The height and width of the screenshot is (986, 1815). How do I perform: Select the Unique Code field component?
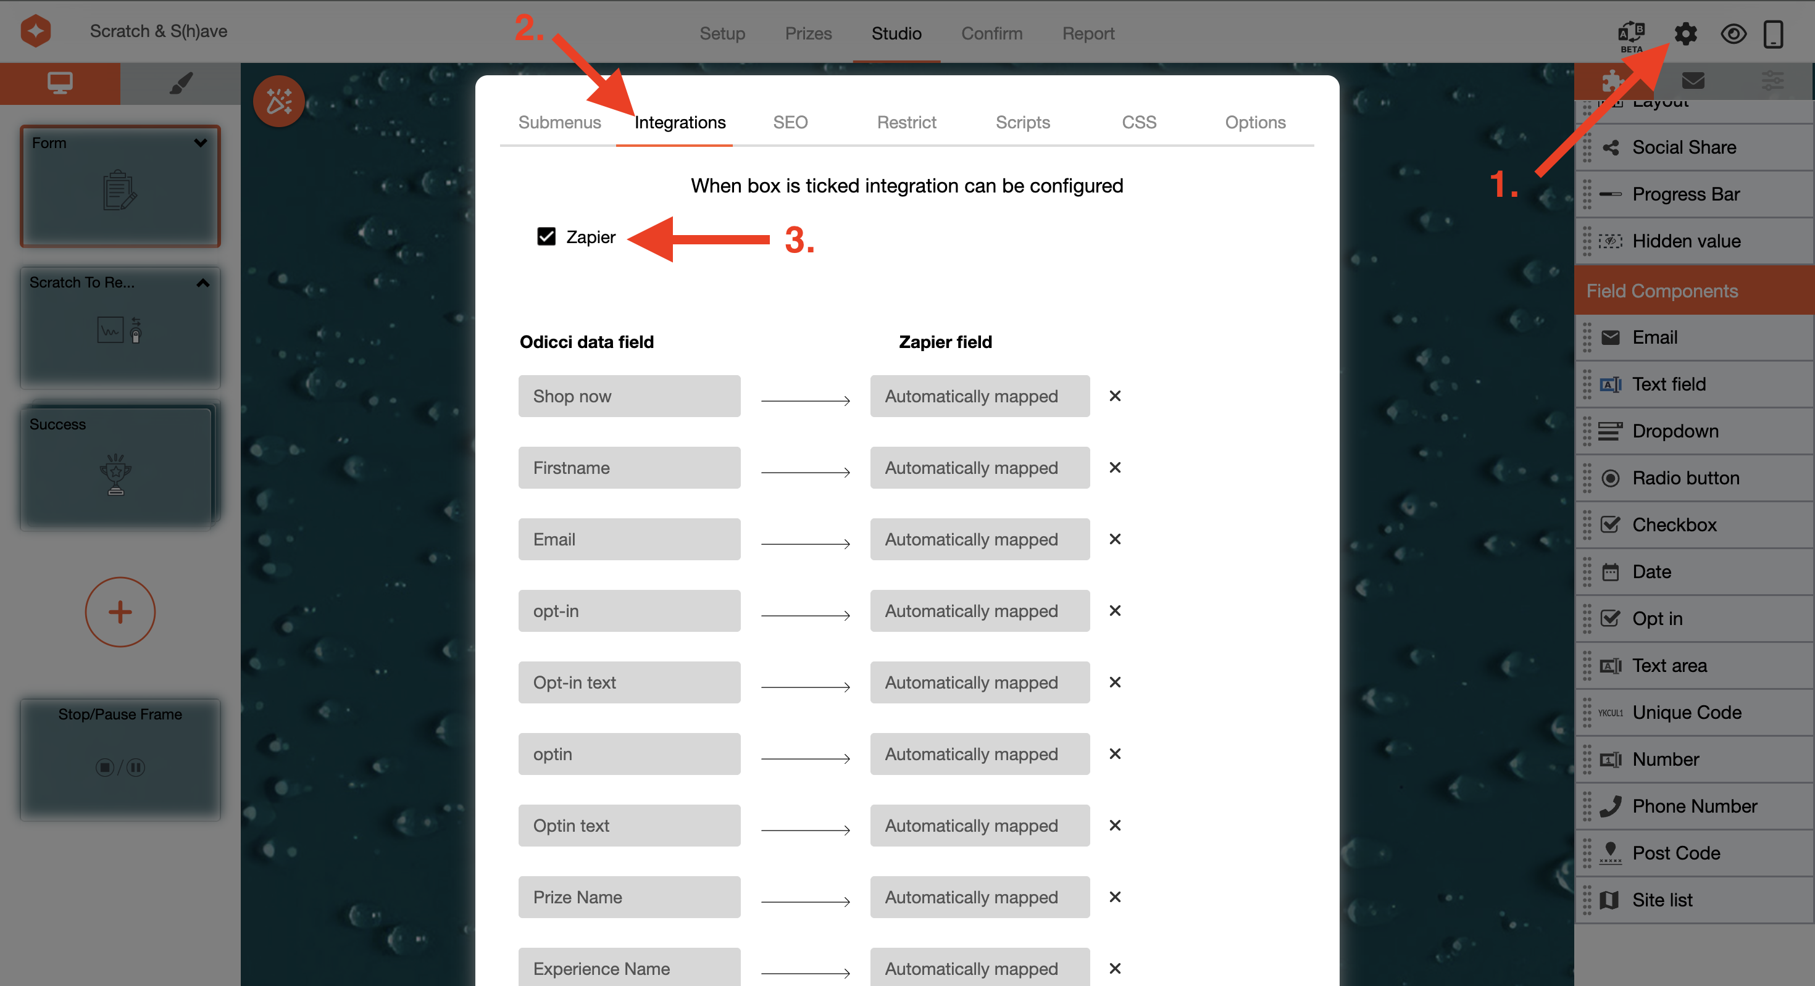point(1687,712)
